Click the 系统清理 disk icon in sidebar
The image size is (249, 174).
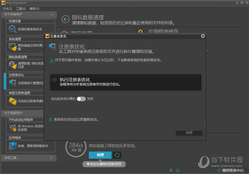click(11, 47)
